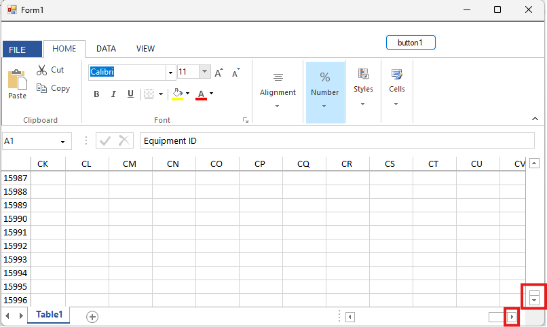The image size is (547, 327).
Task: Click the Copy icon
Action: coord(41,89)
